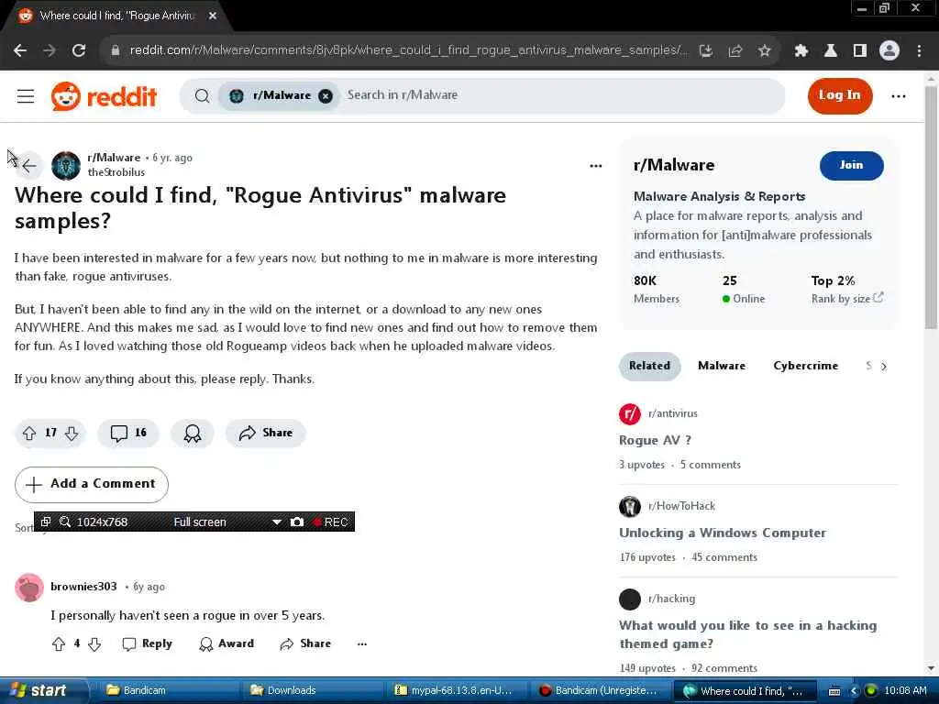Open Chrome extensions puzzle icon

[801, 51]
